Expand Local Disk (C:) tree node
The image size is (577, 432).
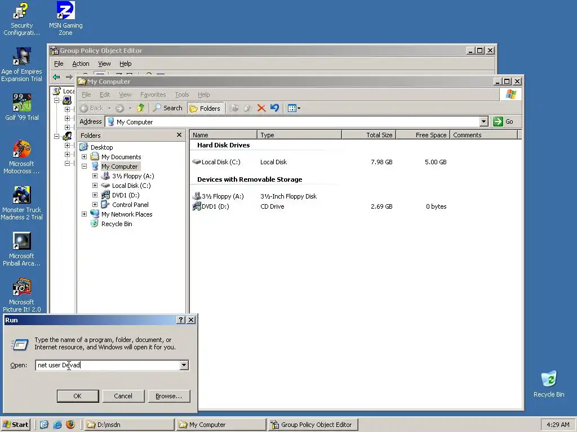(x=95, y=186)
